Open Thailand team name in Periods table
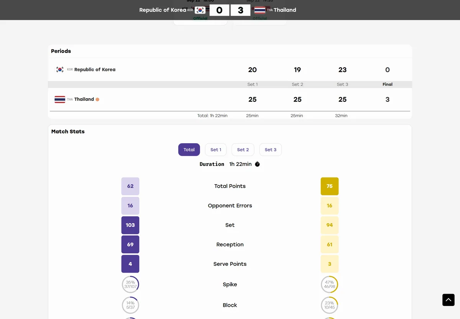The image size is (460, 319). pyautogui.click(x=84, y=99)
